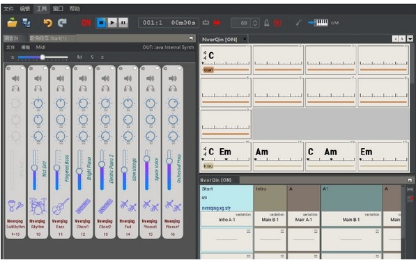The image size is (416, 267).
Task: Click the percussion icon on SubRhythm channel
Action: (15, 206)
